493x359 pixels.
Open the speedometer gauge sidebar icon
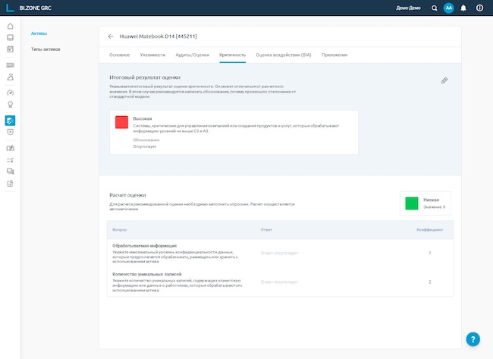tap(10, 93)
